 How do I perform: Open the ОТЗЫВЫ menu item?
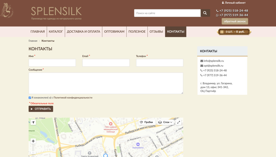(156, 32)
